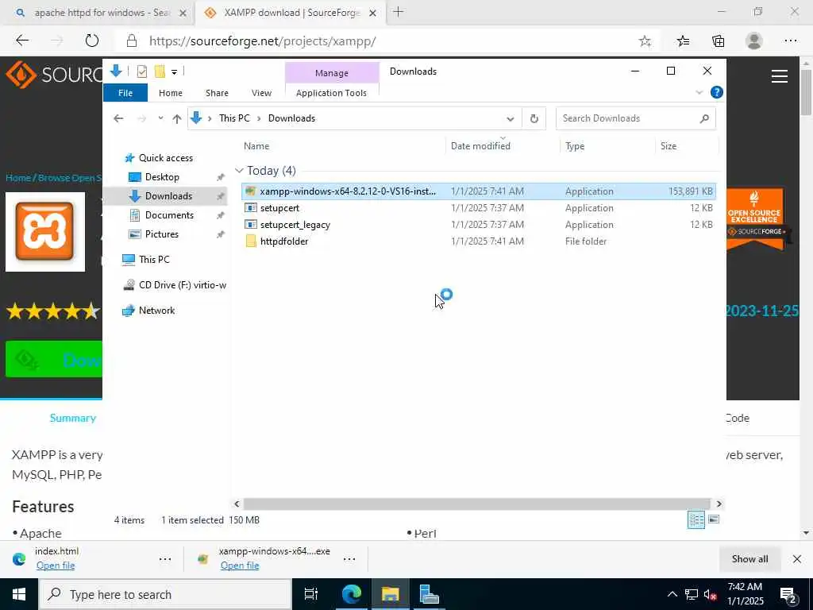Open the Application Tools tab
This screenshot has width=813, height=610.
[331, 93]
